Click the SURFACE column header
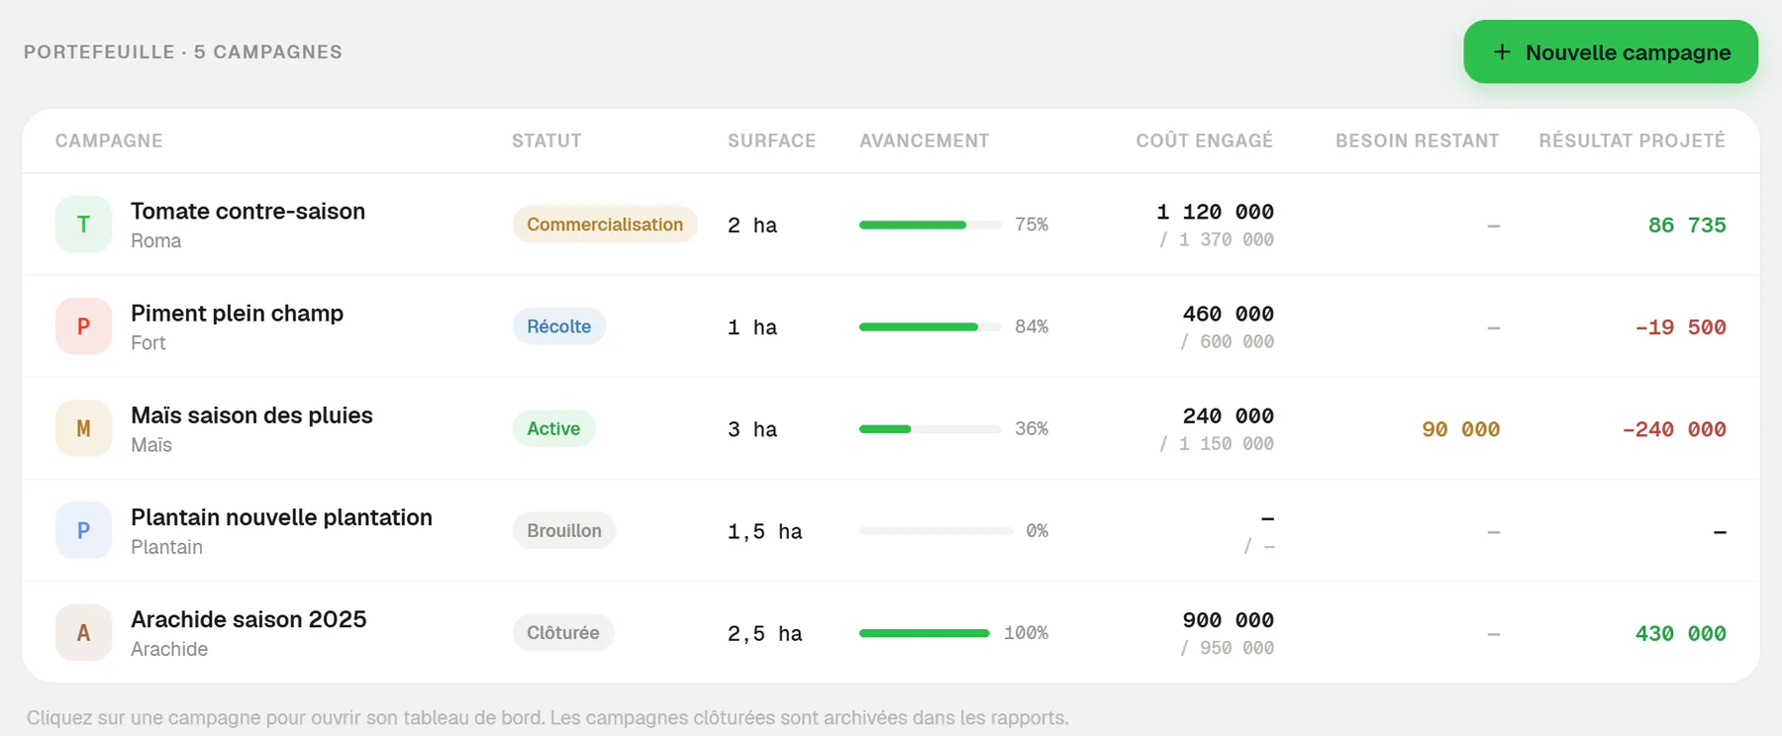The height and width of the screenshot is (736, 1782). tap(772, 140)
